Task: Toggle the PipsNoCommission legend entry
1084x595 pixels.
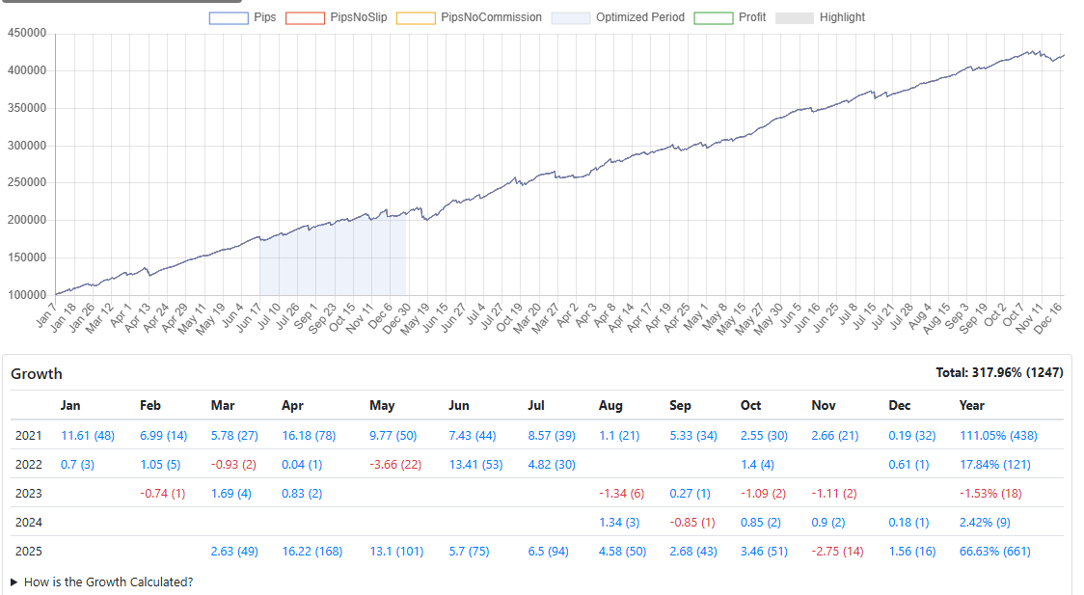Action: point(469,17)
